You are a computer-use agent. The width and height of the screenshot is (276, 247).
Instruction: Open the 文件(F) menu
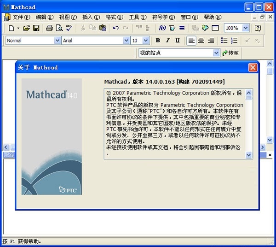tap(21, 17)
